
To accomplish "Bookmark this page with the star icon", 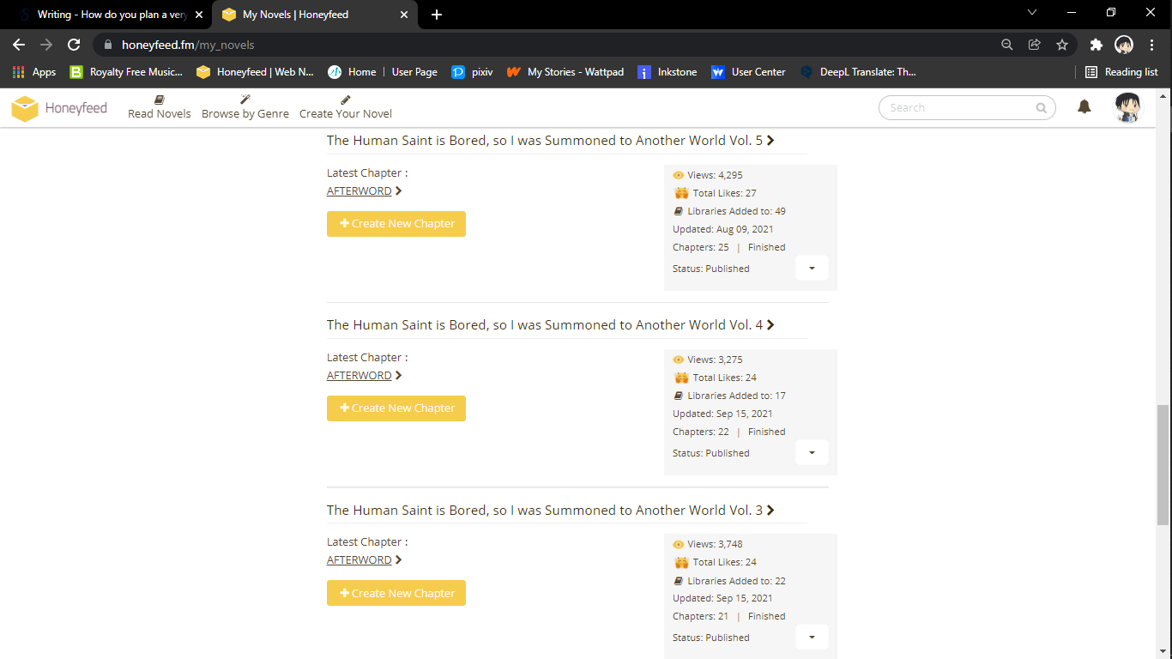I will coord(1062,45).
